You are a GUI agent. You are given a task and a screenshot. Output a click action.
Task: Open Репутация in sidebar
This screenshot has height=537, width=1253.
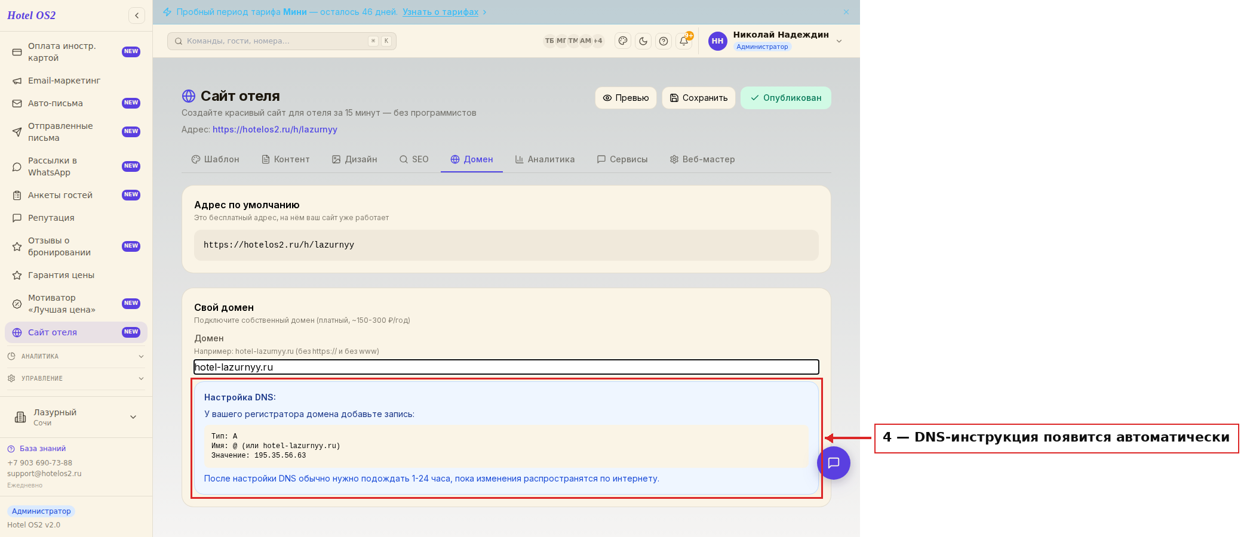[x=76, y=218]
